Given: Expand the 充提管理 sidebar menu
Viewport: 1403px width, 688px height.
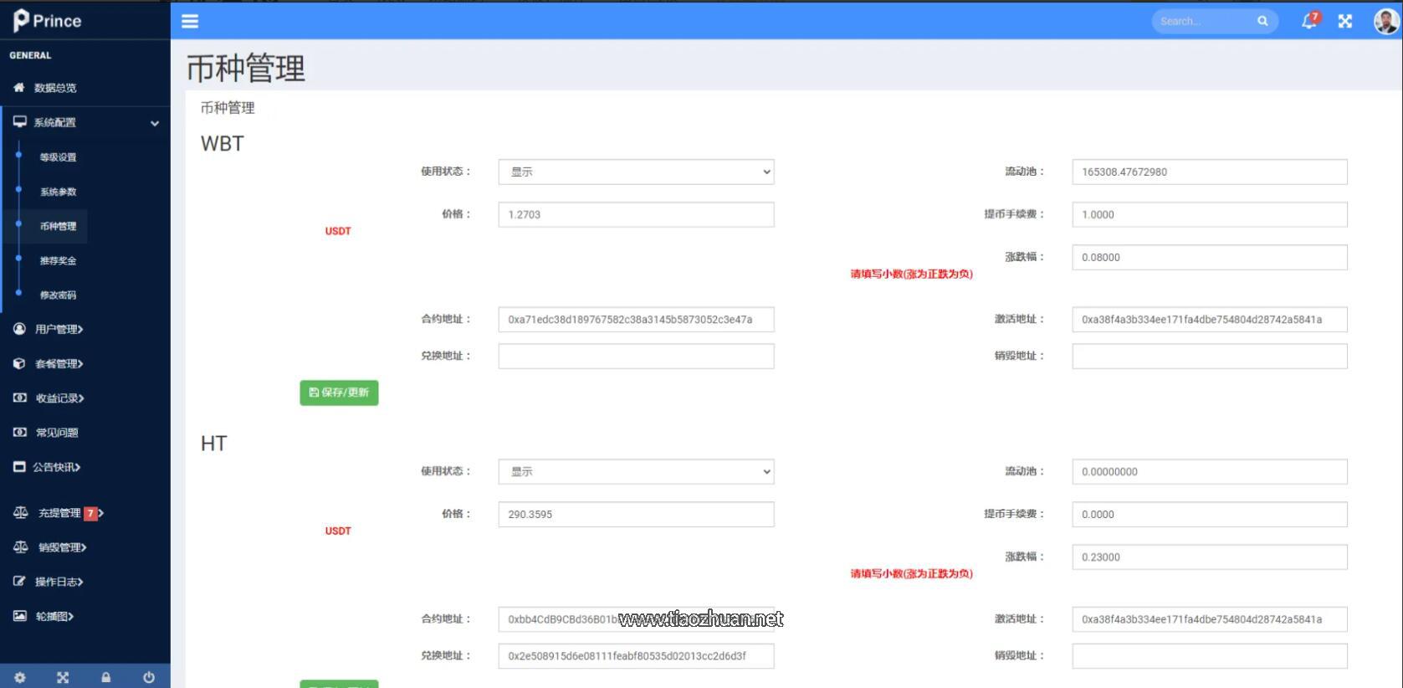Looking at the screenshot, I should tap(59, 513).
